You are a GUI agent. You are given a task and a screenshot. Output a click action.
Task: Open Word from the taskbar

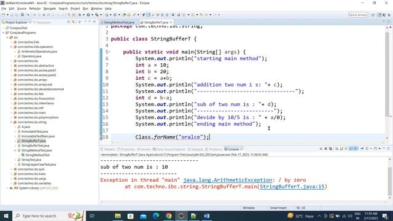(206, 215)
